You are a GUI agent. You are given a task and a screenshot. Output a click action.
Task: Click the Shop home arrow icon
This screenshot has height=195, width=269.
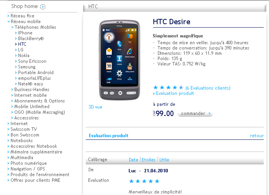click(43, 7)
